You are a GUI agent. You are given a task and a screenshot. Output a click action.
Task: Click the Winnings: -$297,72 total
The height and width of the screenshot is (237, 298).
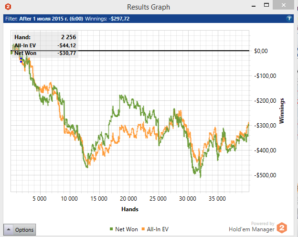[107, 19]
